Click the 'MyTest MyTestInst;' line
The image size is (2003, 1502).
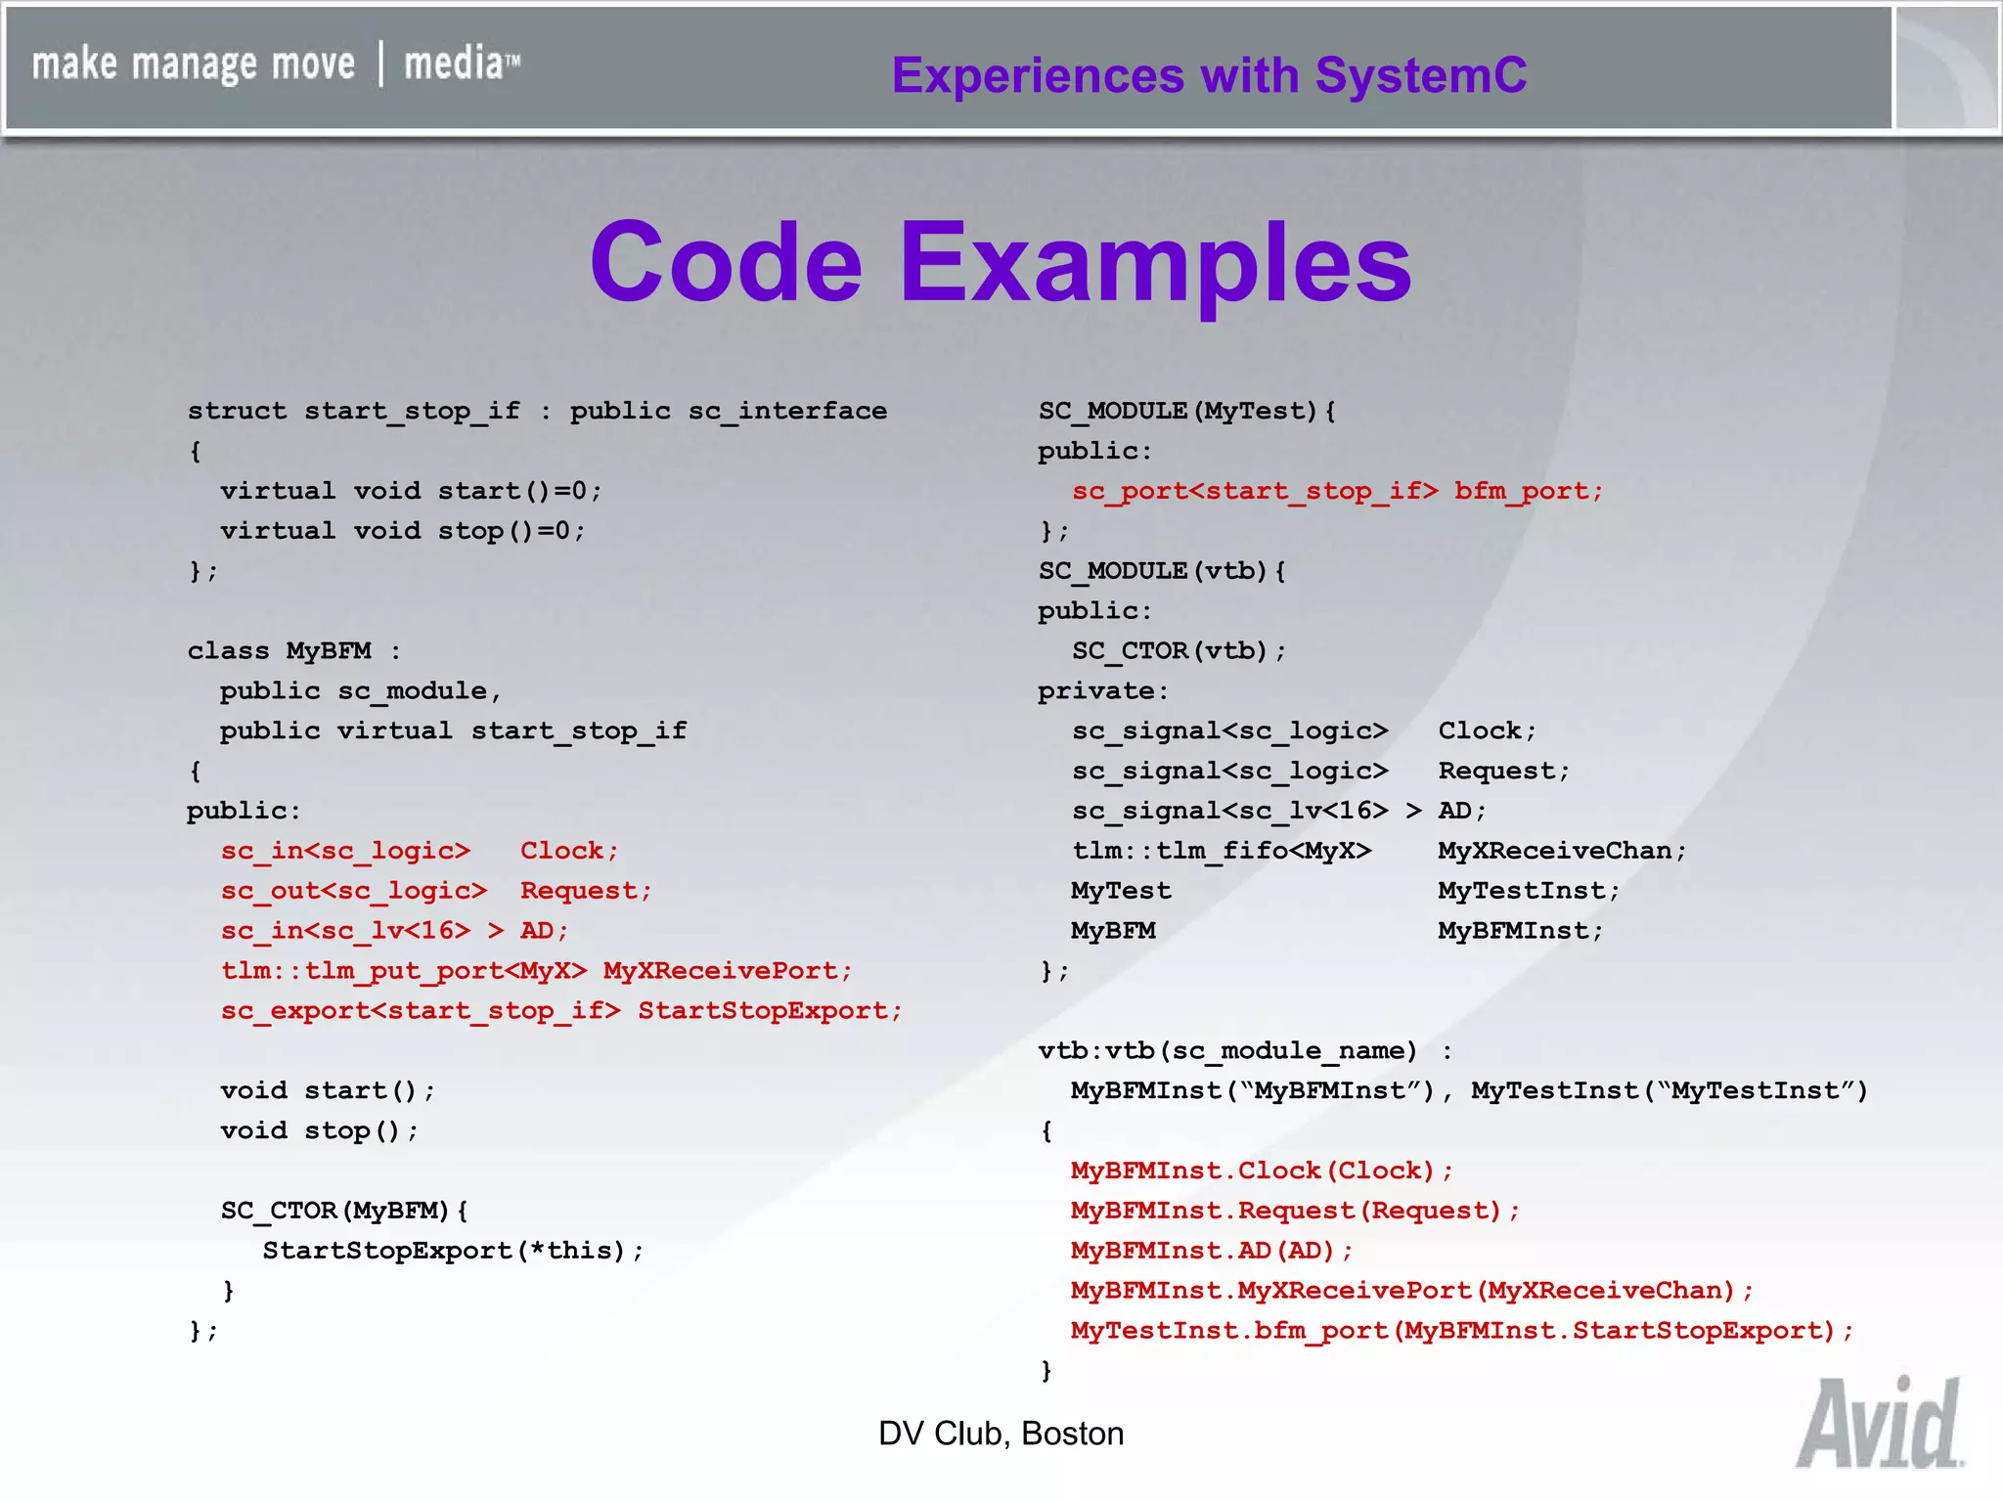coord(1346,891)
